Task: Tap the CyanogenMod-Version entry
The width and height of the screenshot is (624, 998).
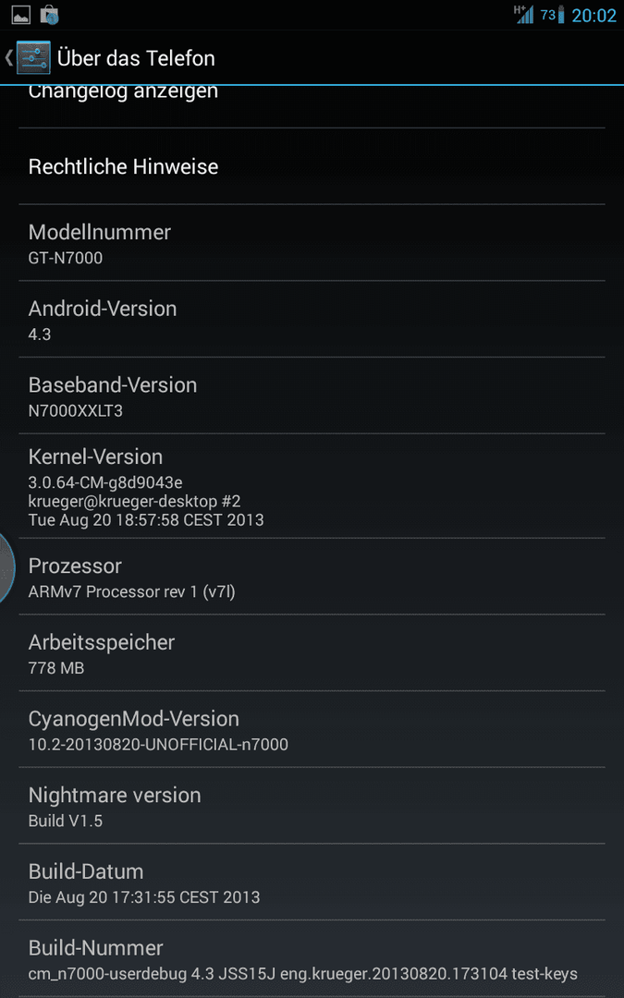Action: tap(312, 729)
